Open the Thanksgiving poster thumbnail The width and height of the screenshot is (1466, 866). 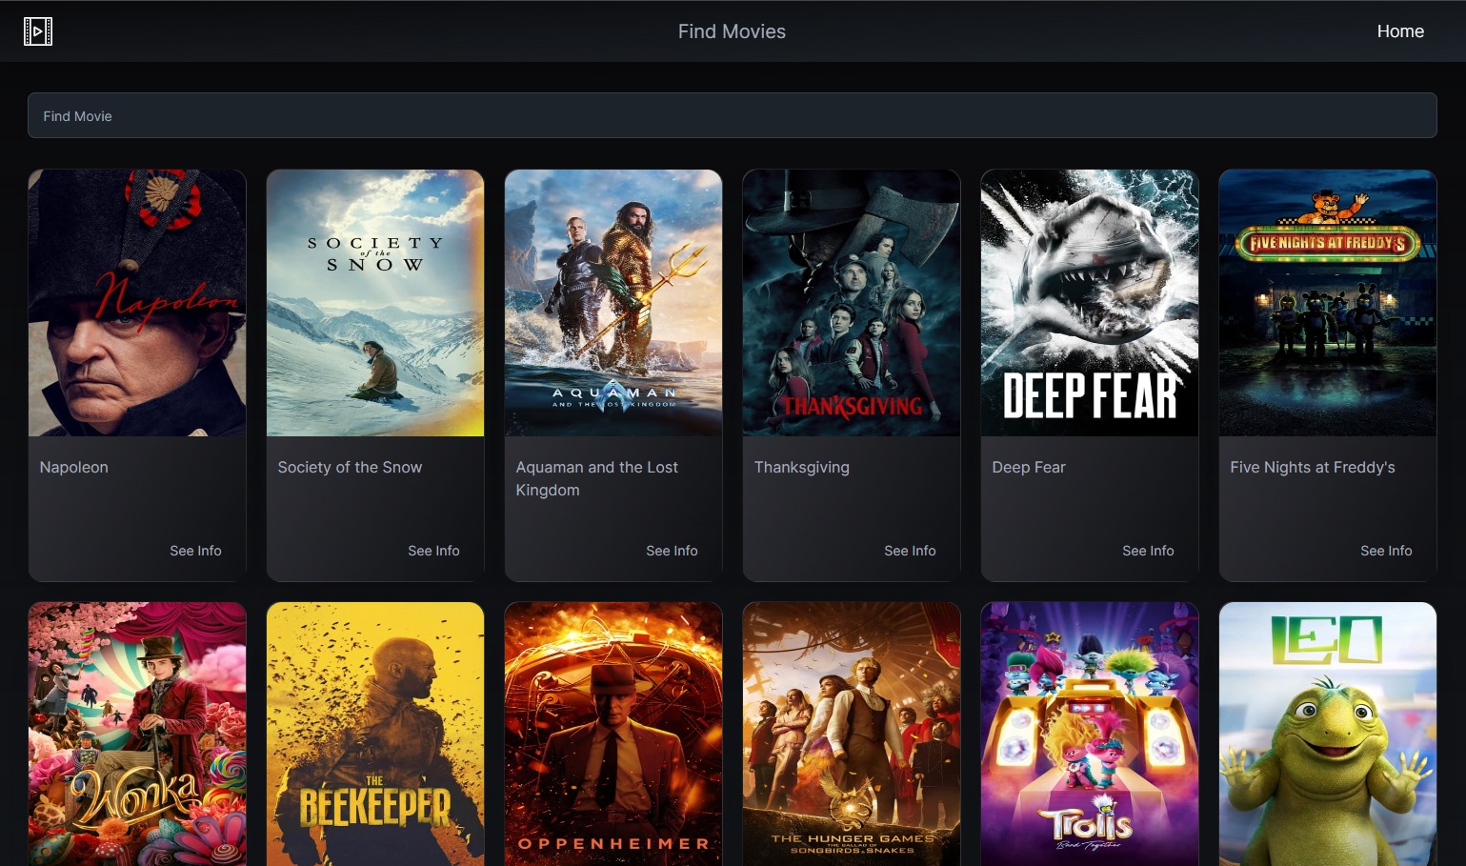point(852,303)
